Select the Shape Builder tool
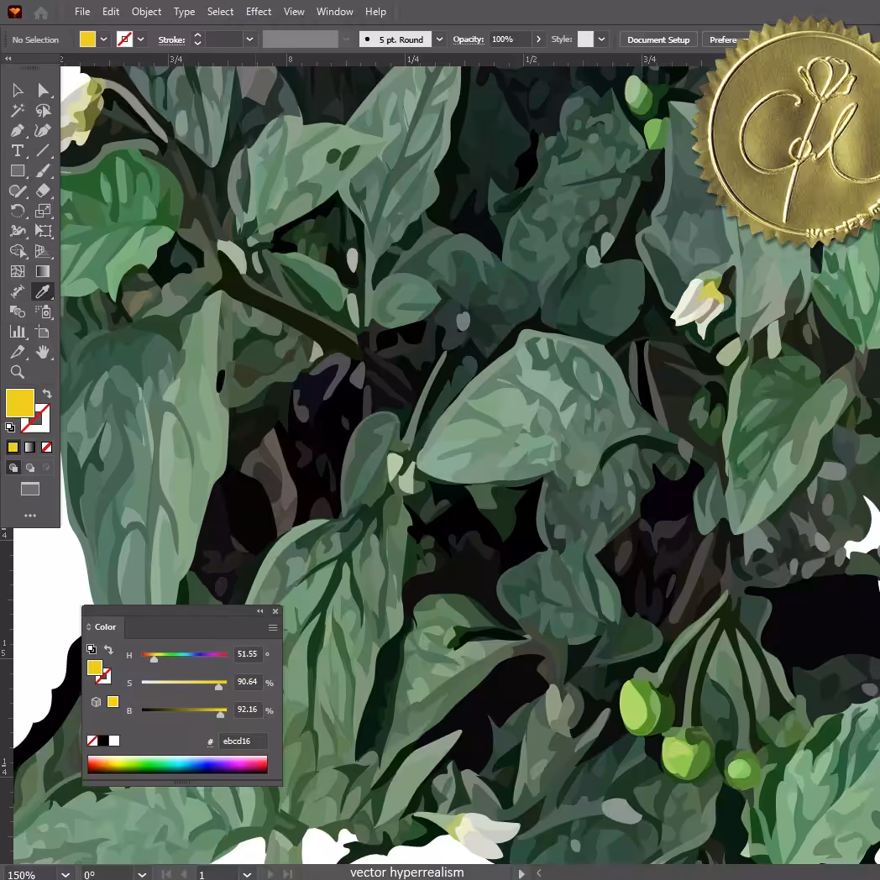The width and height of the screenshot is (880, 880). 18,251
